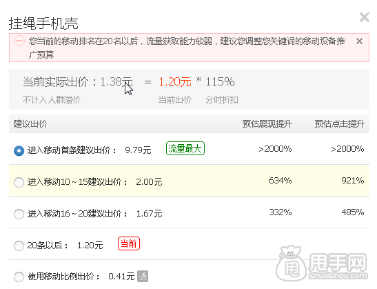Image resolution: width=377 pixels, height=289 pixels.
Task: Click the 预估点击提升 column header
Action: pyautogui.click(x=340, y=124)
